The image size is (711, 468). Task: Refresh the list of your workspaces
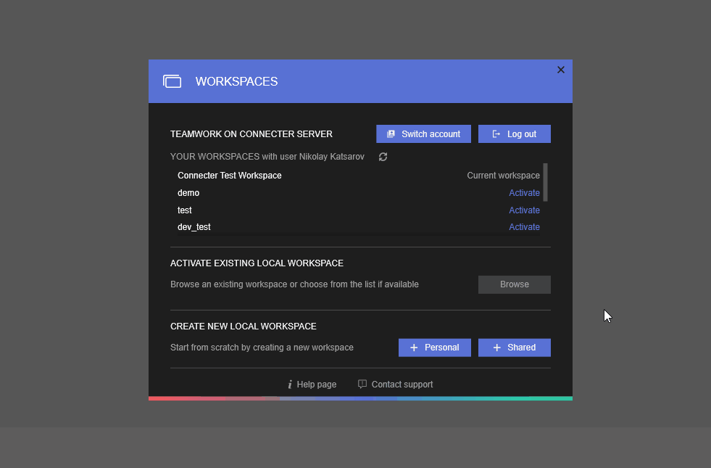tap(383, 157)
